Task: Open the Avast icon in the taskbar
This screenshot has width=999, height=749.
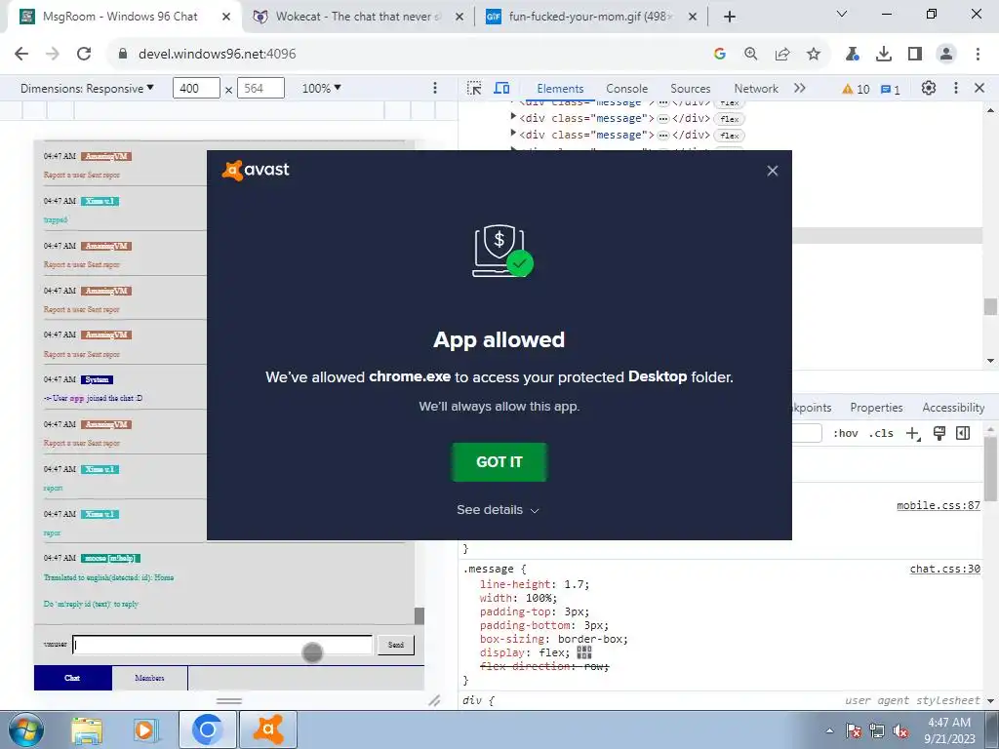Action: point(268,729)
